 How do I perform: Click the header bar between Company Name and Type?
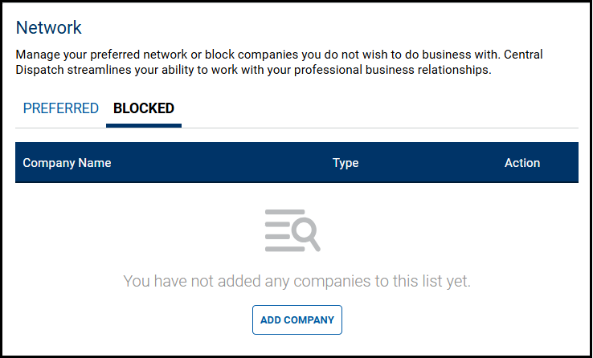[225, 163]
